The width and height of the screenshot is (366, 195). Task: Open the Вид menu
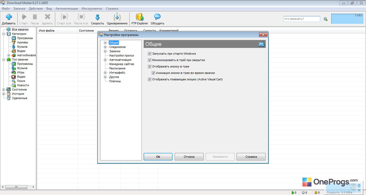click(49, 9)
